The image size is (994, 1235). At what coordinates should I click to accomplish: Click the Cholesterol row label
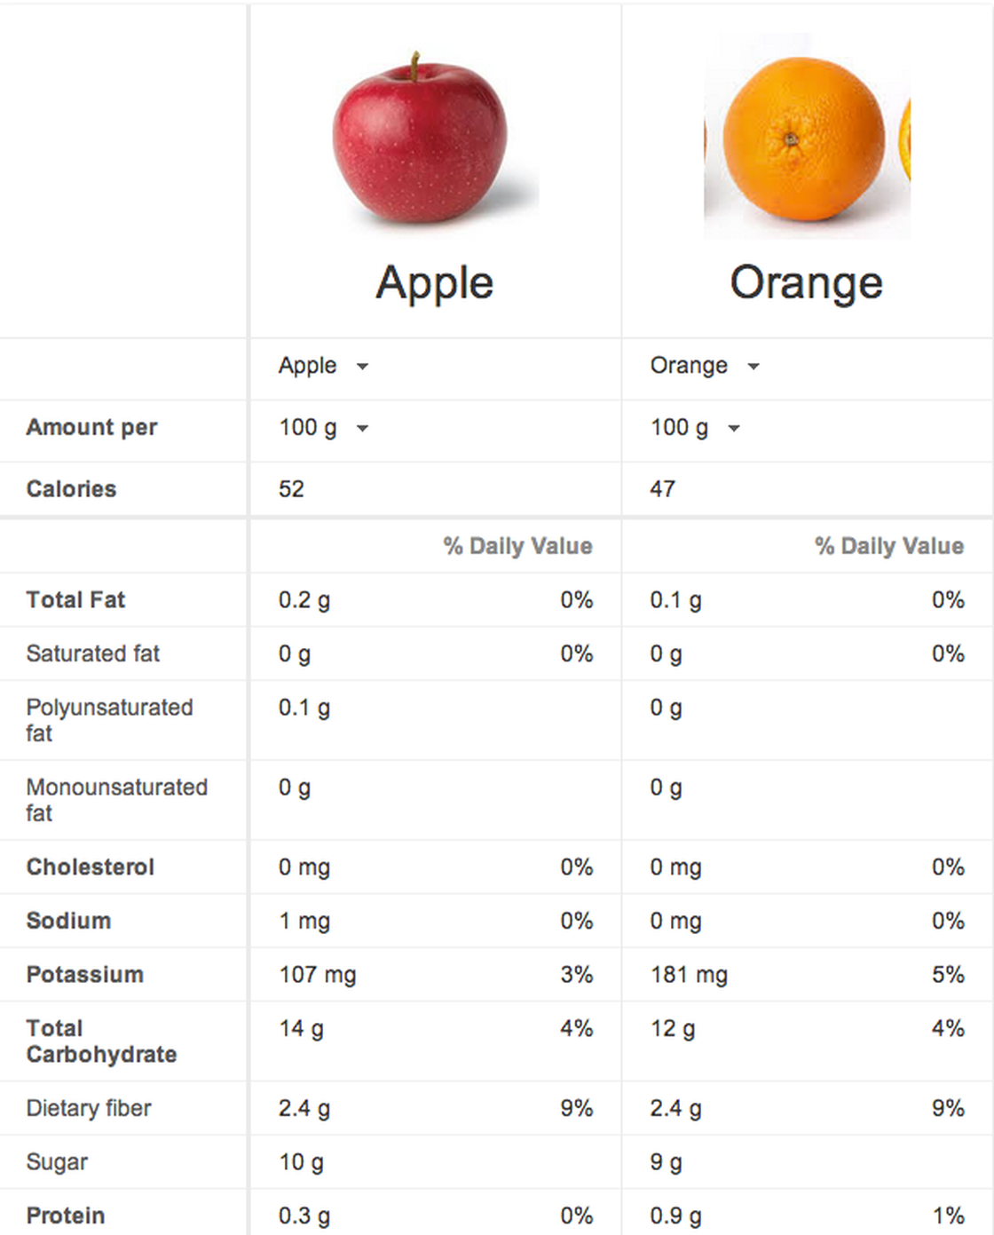(90, 867)
